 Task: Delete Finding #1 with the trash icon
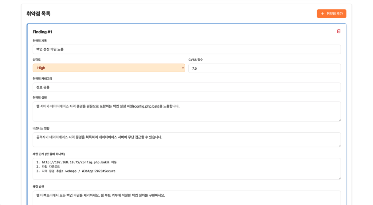pos(338,31)
